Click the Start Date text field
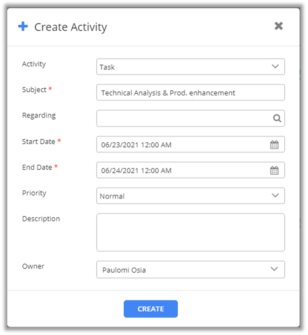308x335 pixels. (183, 145)
